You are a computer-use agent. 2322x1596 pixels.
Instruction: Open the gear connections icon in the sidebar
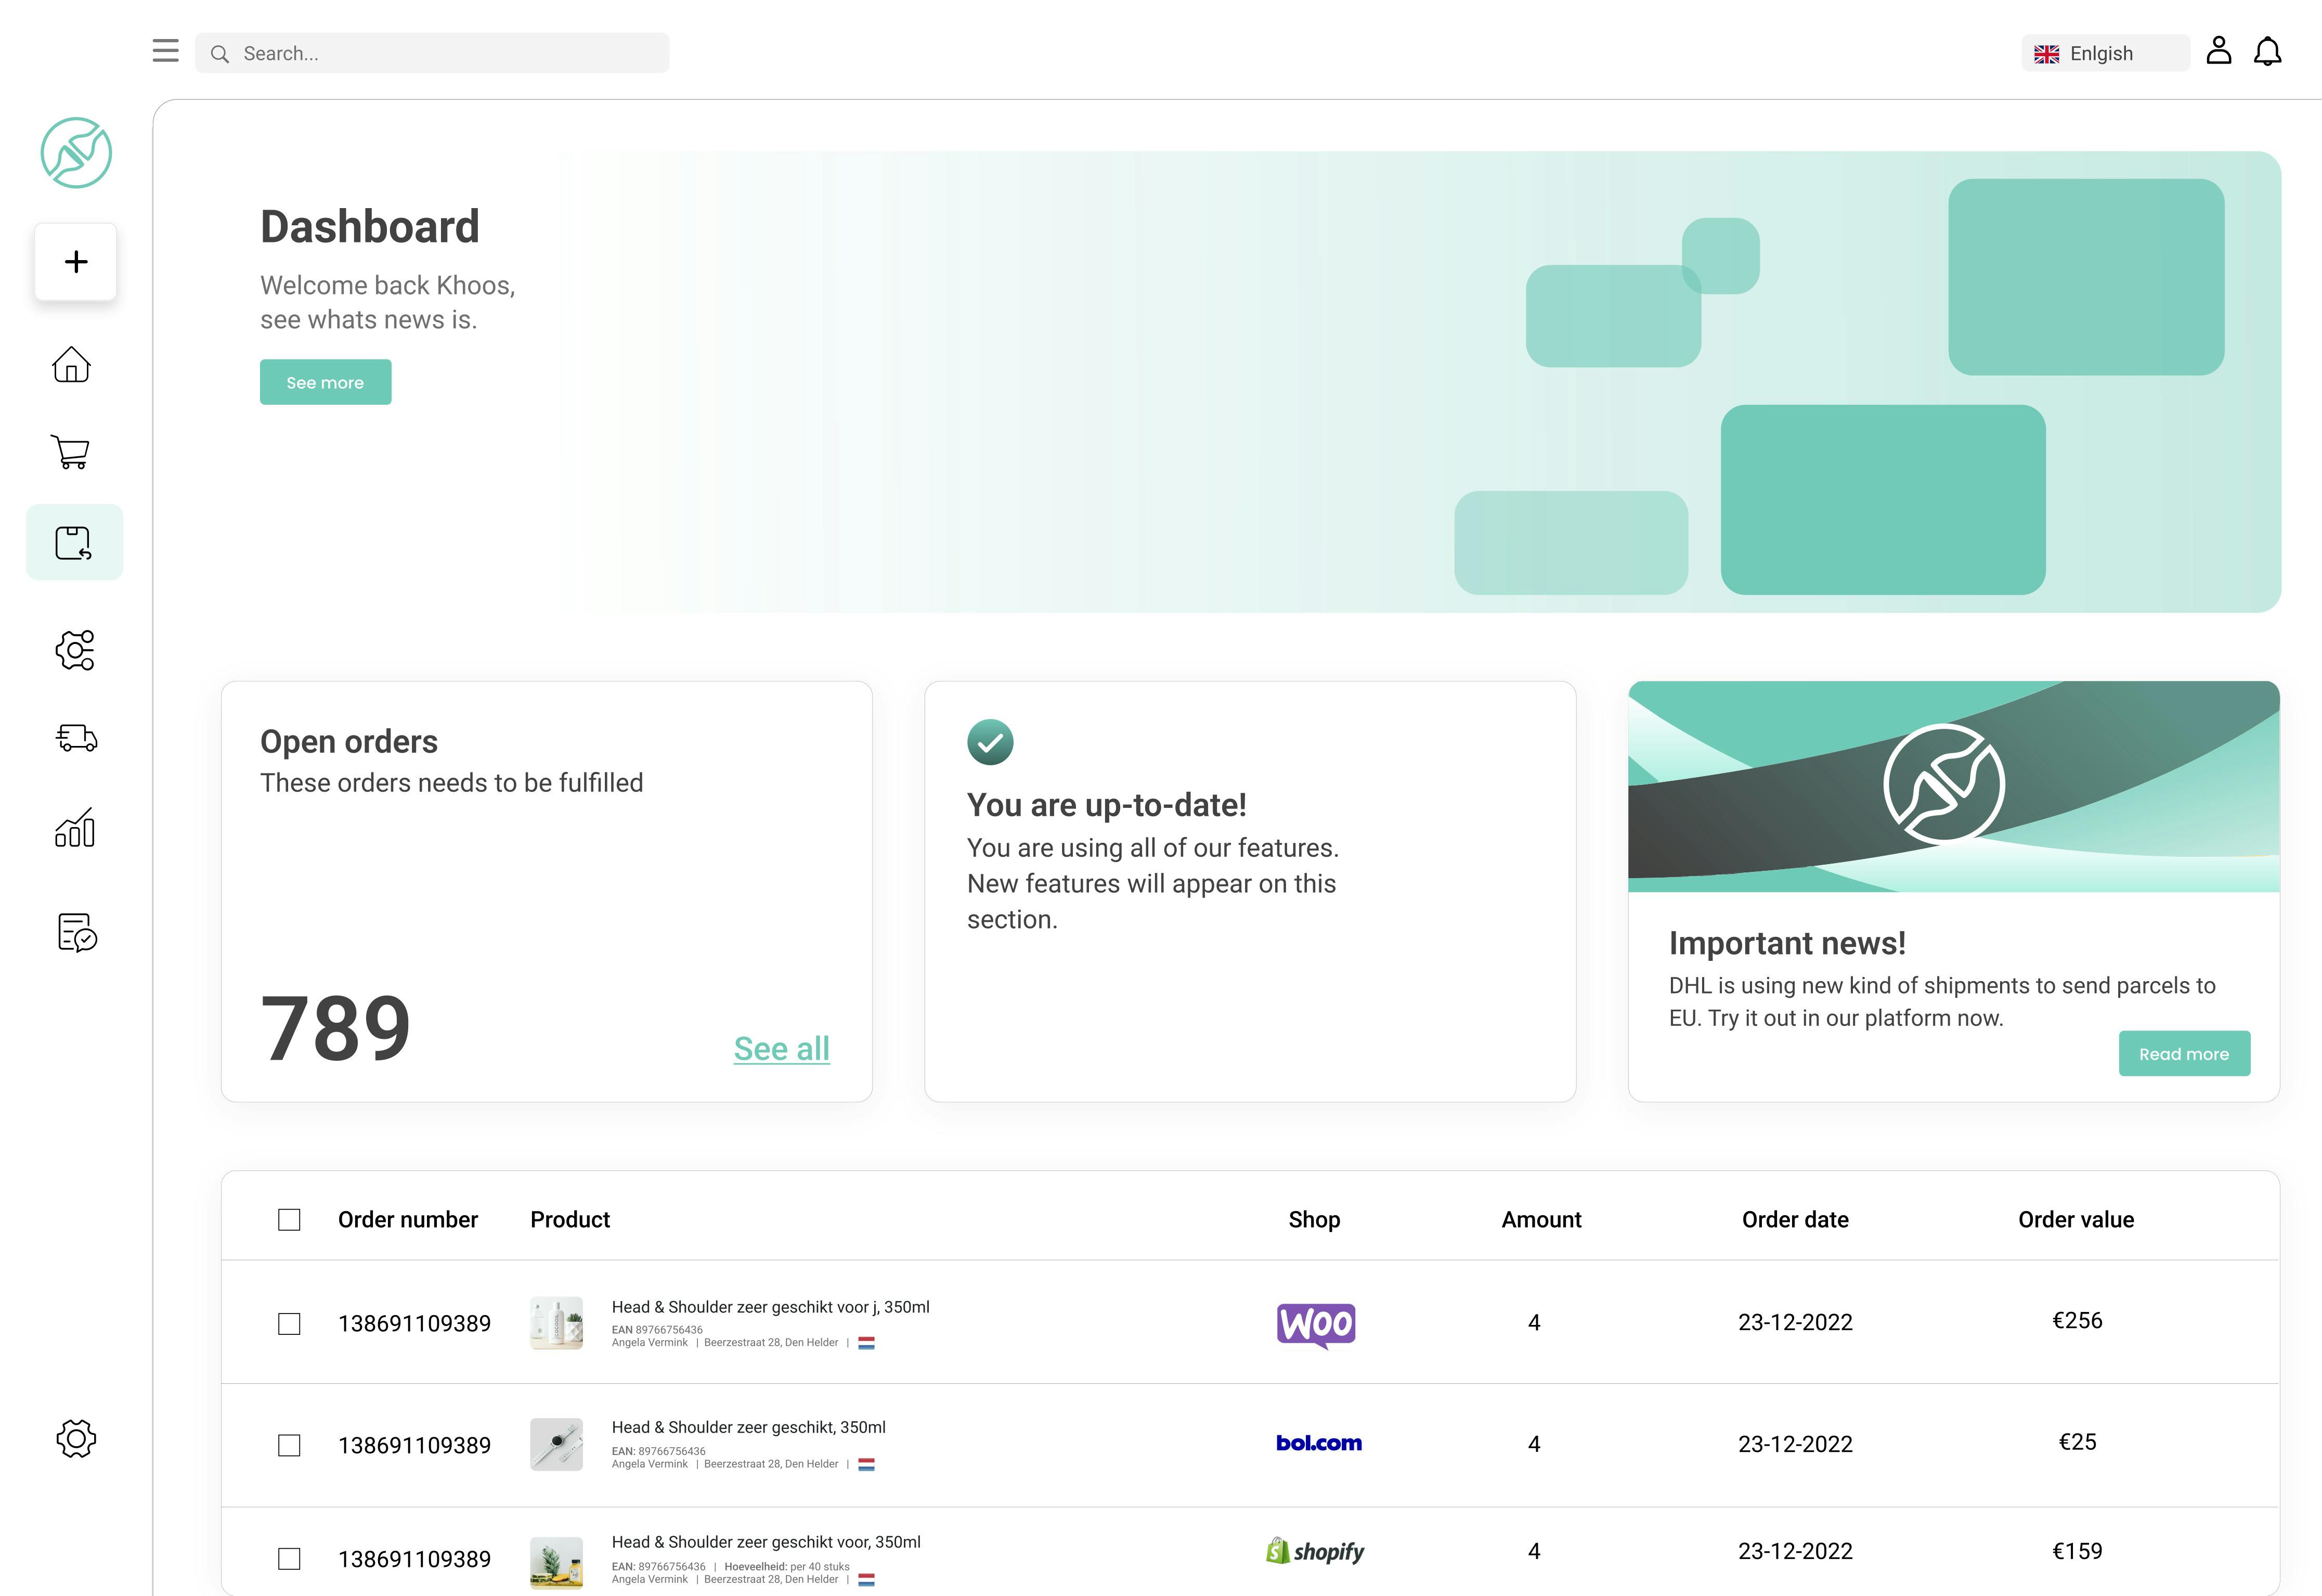tap(75, 650)
